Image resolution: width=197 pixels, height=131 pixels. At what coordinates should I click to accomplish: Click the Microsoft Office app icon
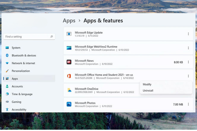pos(69,76)
